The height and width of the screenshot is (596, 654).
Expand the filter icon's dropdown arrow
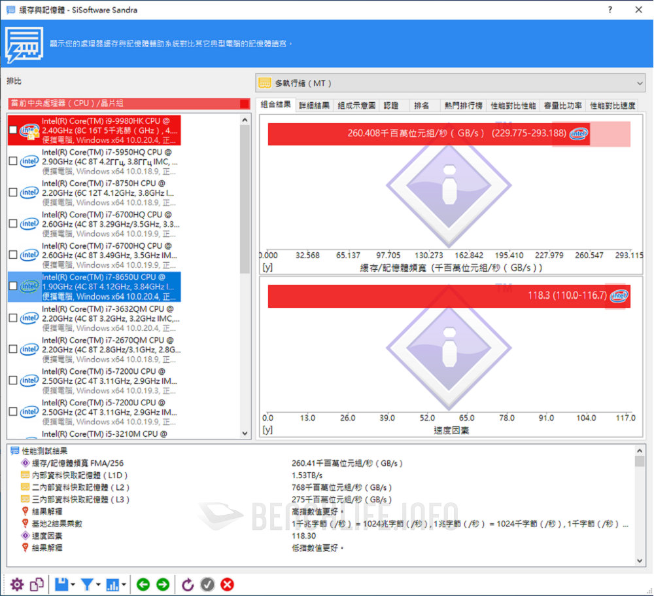click(100, 584)
